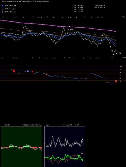This screenshot has height=167, width=126.
Task: Select the "DOW MT: 6.3" legend label
Action: (10, 9)
